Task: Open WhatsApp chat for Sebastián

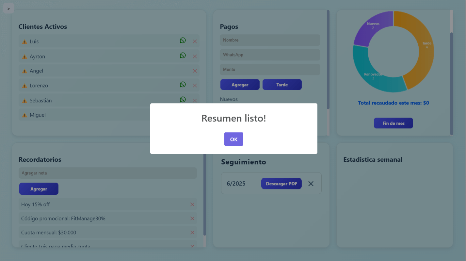Action: tap(183, 99)
